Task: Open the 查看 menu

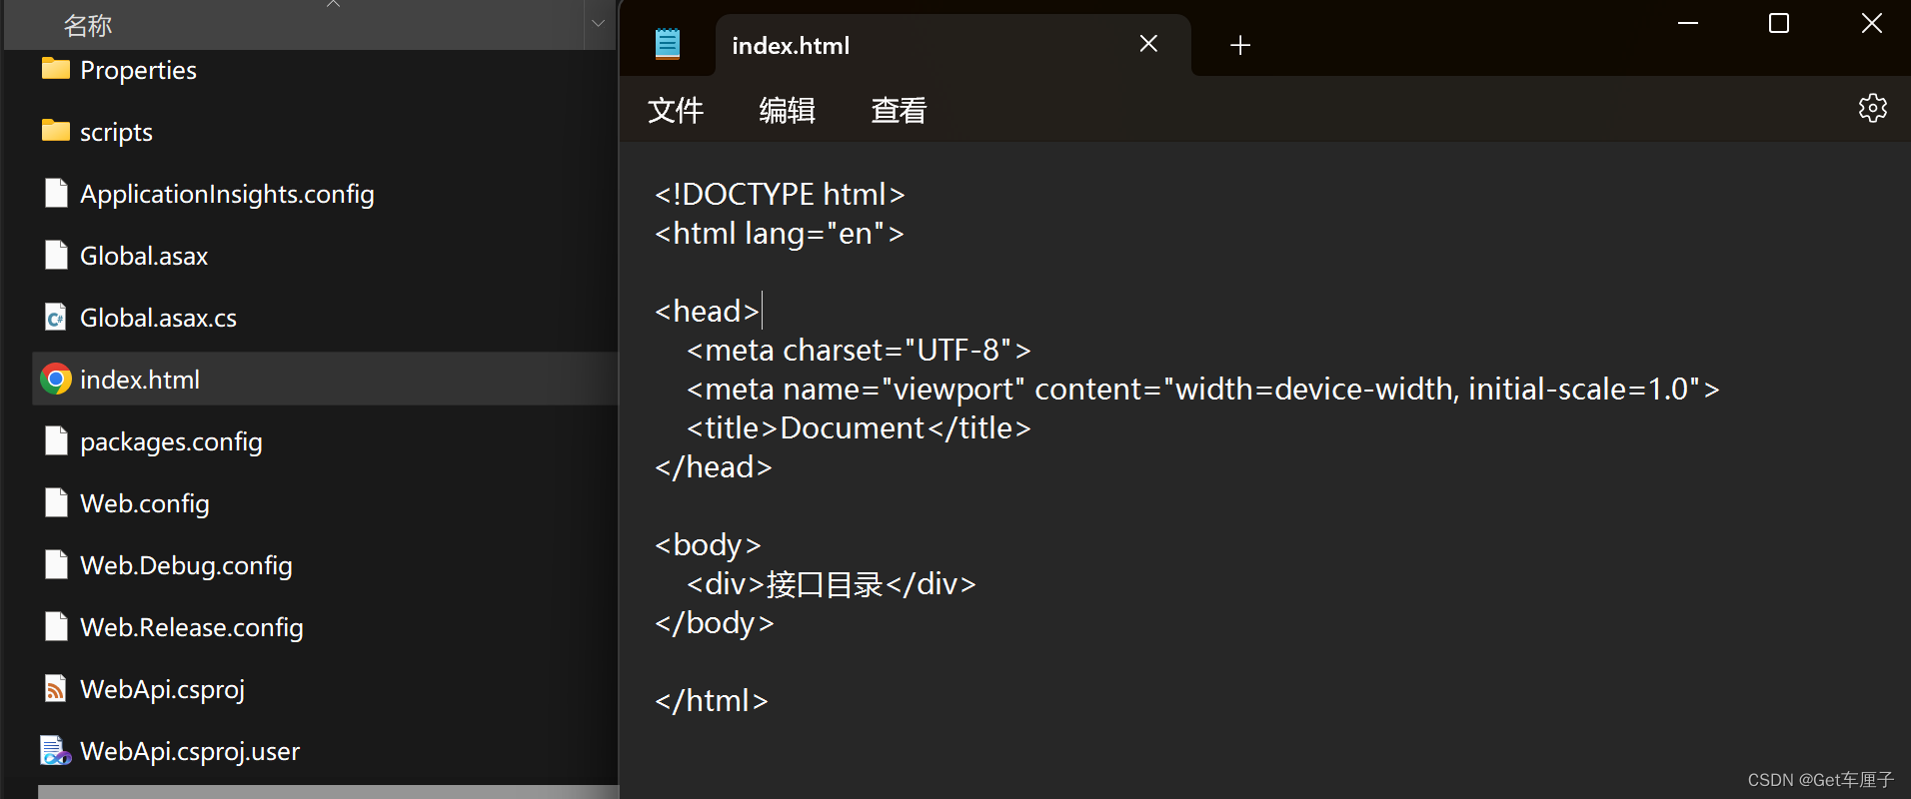Action: (900, 110)
